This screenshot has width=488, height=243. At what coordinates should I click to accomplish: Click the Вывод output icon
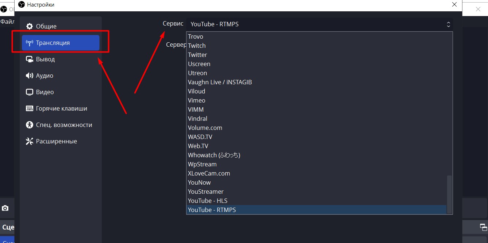[x=30, y=59]
